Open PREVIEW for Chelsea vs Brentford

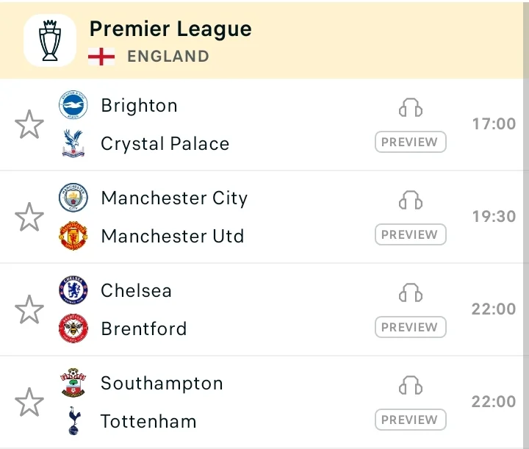[x=411, y=327]
